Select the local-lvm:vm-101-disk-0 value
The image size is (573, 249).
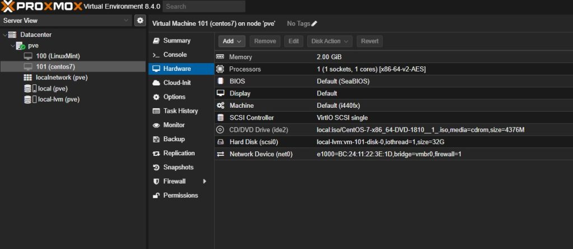coord(381,142)
